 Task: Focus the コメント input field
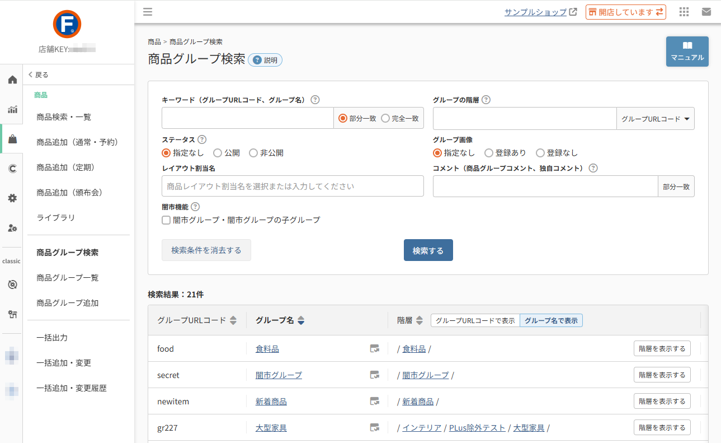coord(545,186)
